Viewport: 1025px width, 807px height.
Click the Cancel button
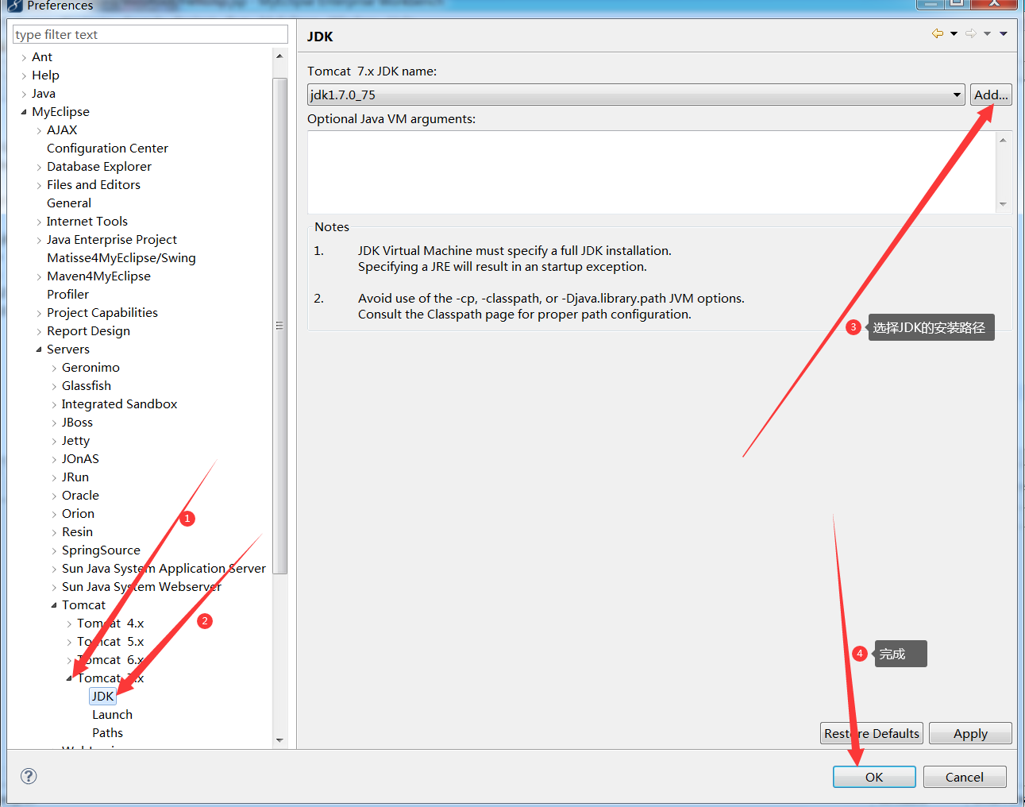[965, 777]
